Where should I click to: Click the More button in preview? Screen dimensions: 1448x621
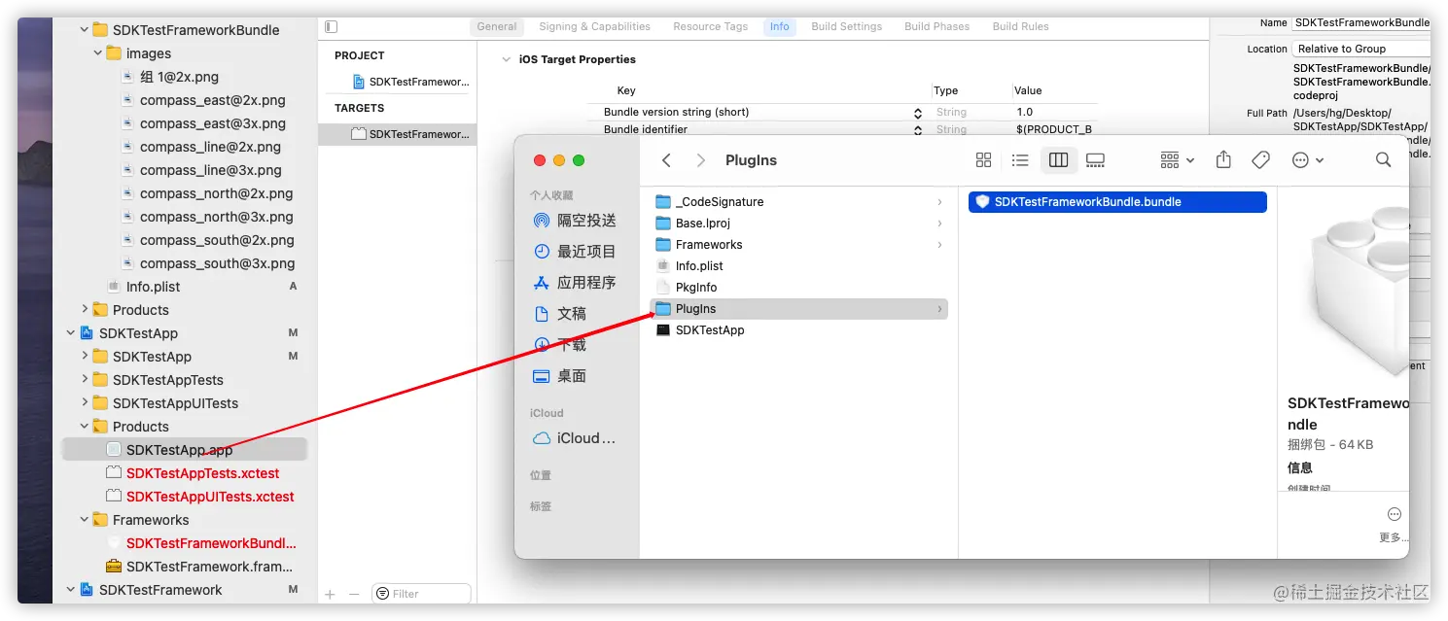(1395, 523)
